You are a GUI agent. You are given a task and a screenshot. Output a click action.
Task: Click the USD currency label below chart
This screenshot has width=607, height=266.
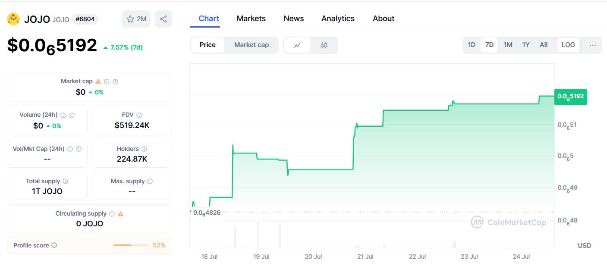(x=585, y=245)
